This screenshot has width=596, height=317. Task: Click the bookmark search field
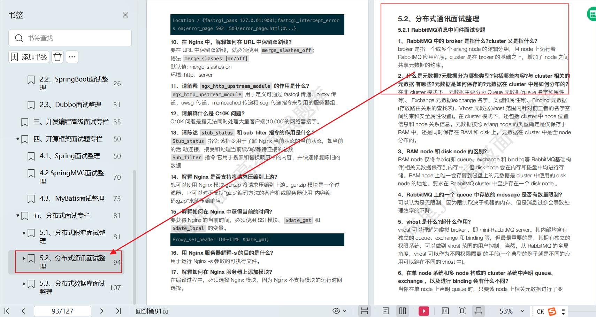click(x=70, y=38)
